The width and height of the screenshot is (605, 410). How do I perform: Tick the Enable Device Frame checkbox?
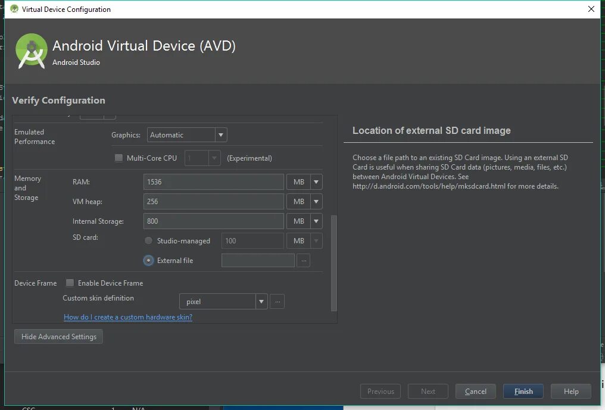click(70, 283)
